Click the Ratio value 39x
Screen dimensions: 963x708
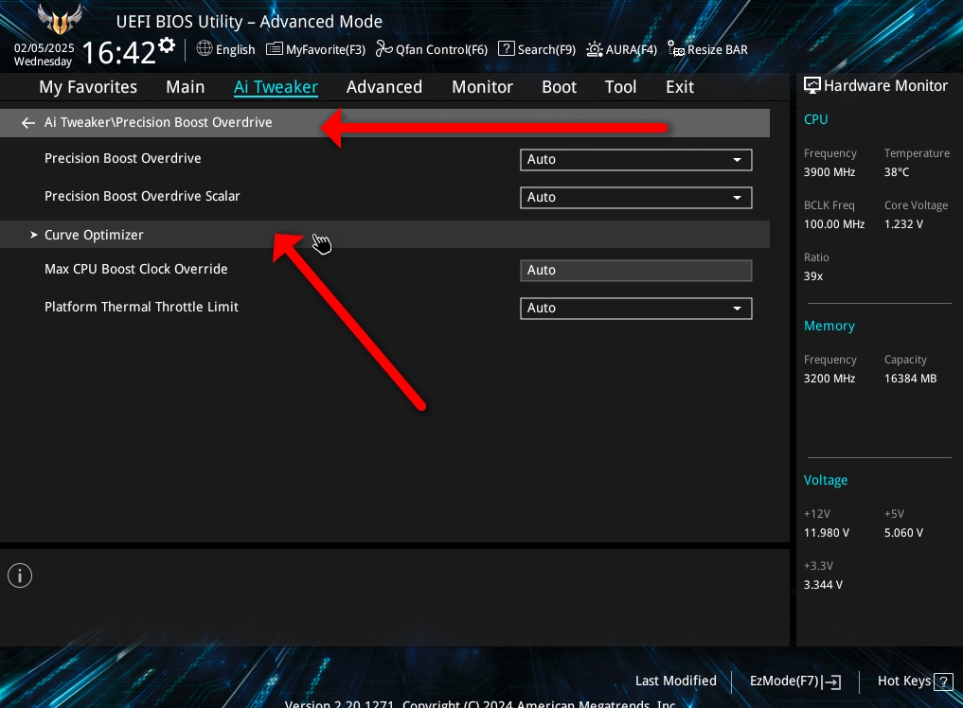click(x=813, y=276)
